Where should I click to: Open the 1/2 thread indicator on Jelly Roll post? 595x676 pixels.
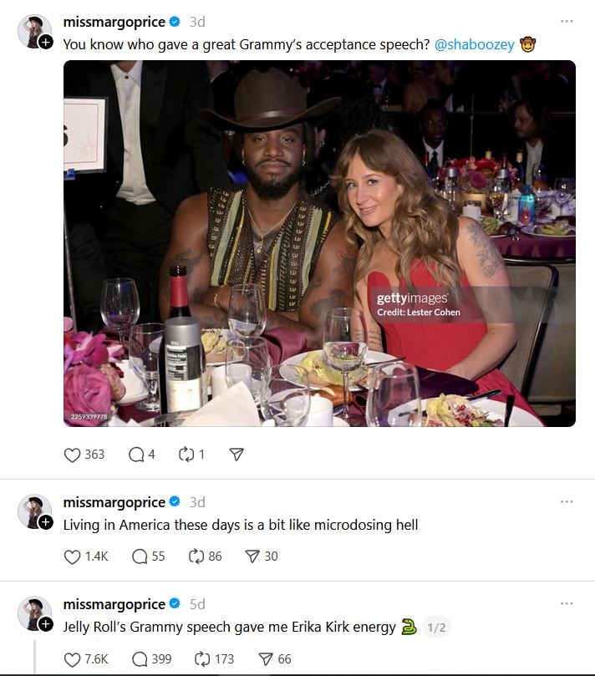point(437,627)
